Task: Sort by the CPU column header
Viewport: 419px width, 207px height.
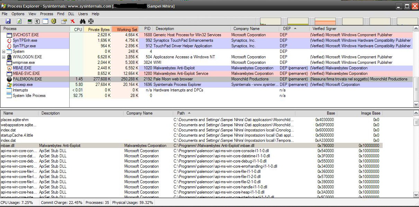Action: point(77,29)
